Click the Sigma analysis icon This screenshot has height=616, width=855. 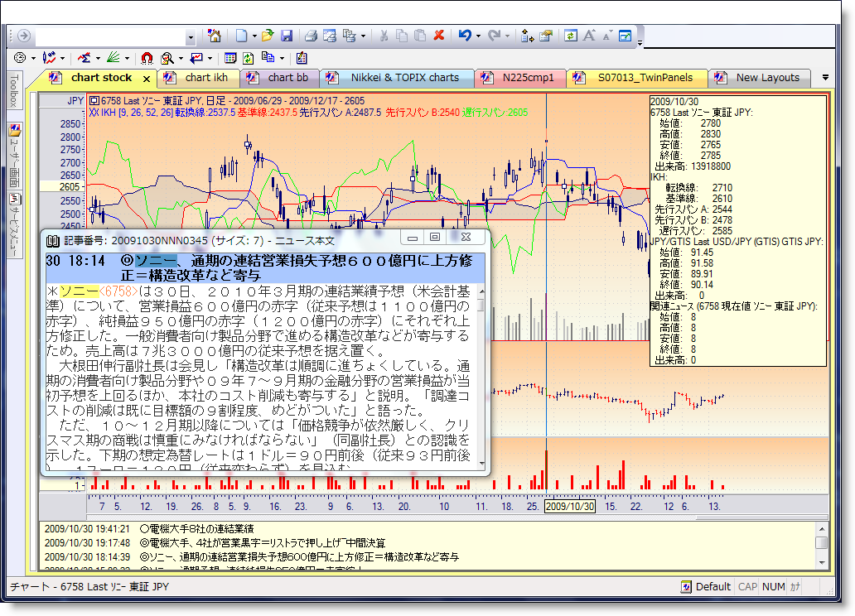[84, 58]
